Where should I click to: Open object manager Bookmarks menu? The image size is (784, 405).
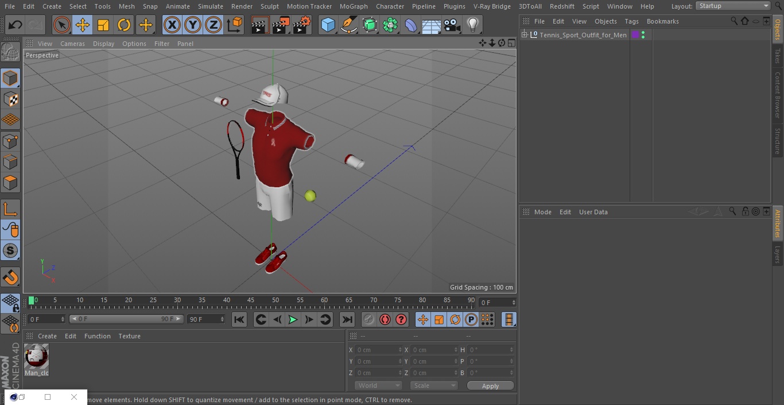662,21
